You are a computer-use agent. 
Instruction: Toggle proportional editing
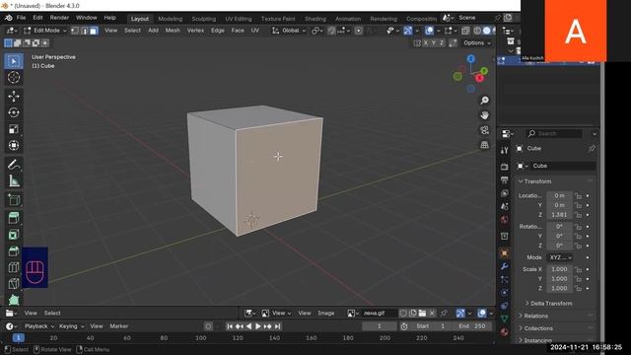click(359, 31)
